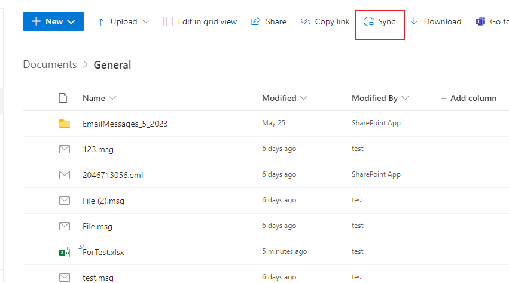This screenshot has width=509, height=283.
Task: Click Modified By test in ForTest.xlsx row
Action: click(358, 251)
